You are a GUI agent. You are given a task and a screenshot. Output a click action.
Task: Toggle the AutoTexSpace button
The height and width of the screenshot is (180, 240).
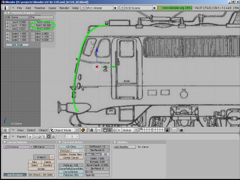[15, 175]
